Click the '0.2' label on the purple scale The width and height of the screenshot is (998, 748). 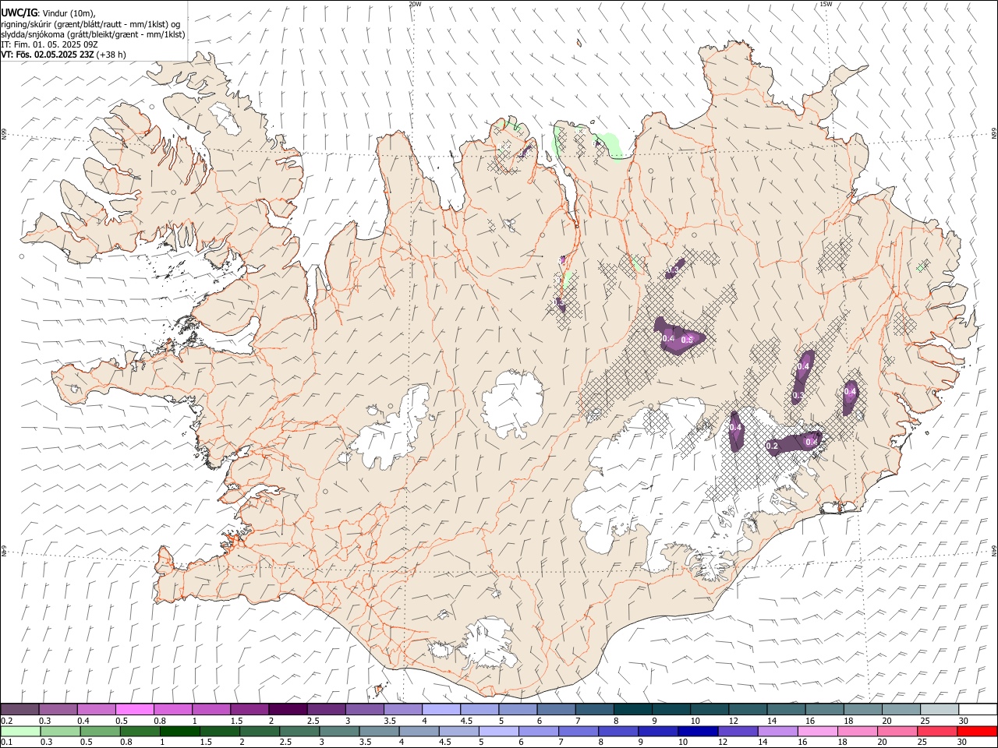point(6,721)
